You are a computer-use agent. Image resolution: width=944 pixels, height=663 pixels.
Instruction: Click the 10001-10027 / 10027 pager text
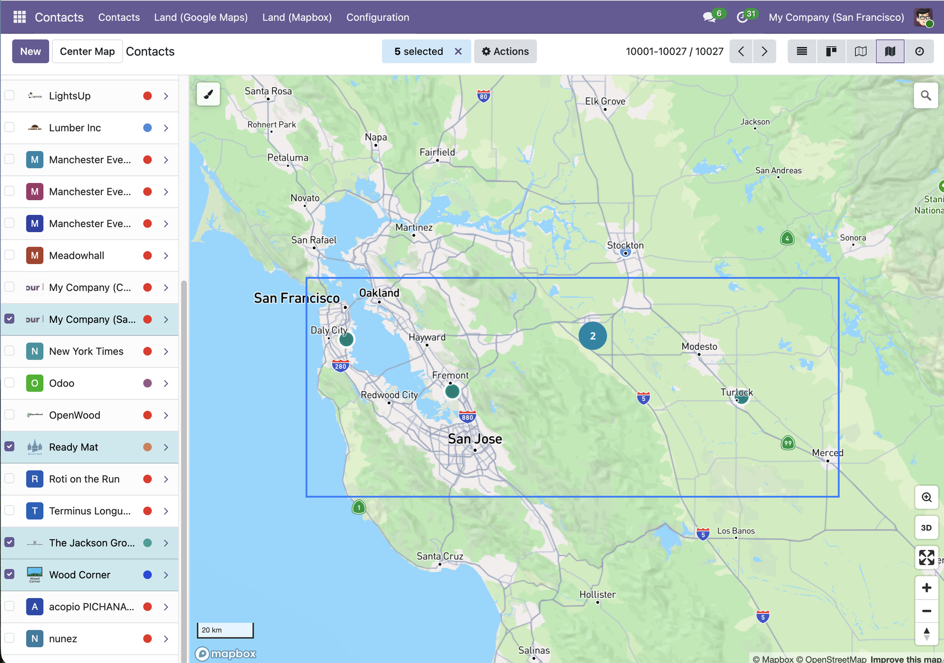(674, 51)
